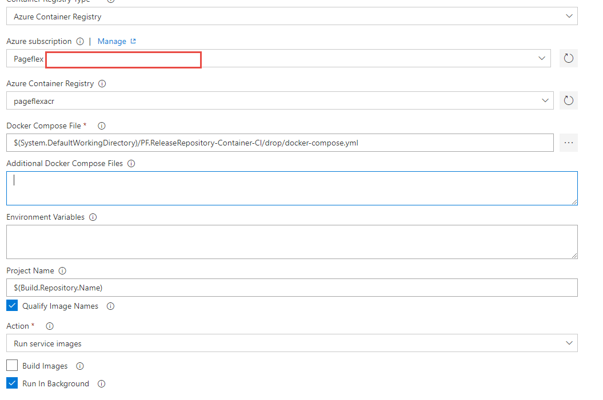Viewport: 603px width, 400px height.
Task: Click resize grip of Additional Docker Compose Files
Action: tap(574, 201)
